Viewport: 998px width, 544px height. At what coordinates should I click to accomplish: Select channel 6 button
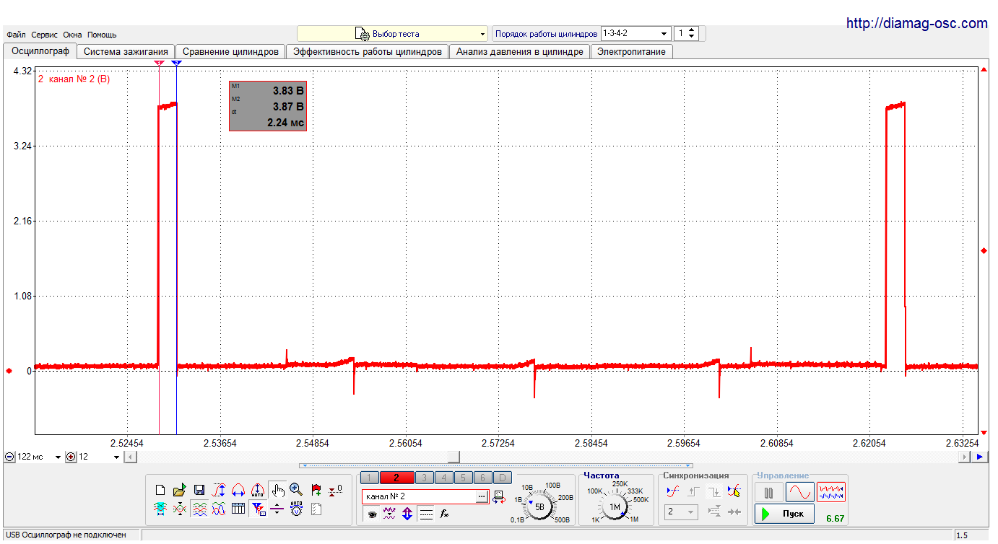(482, 478)
